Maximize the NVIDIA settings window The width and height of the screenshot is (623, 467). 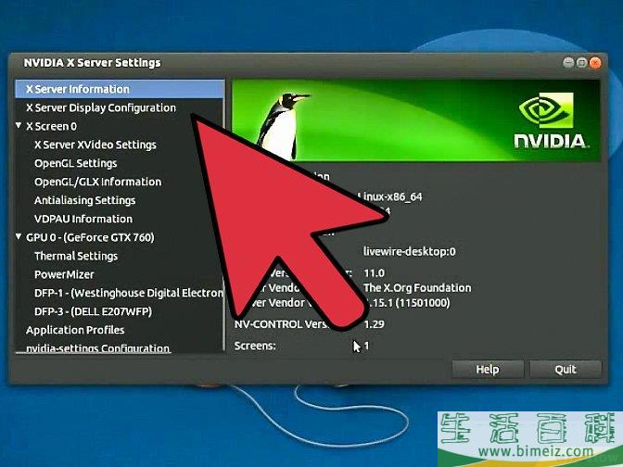(581, 63)
